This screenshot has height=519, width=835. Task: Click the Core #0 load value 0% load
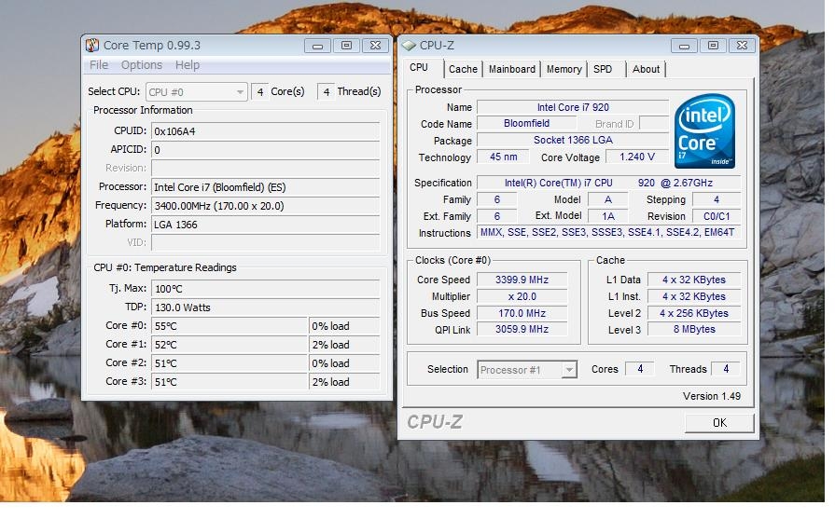coord(344,326)
